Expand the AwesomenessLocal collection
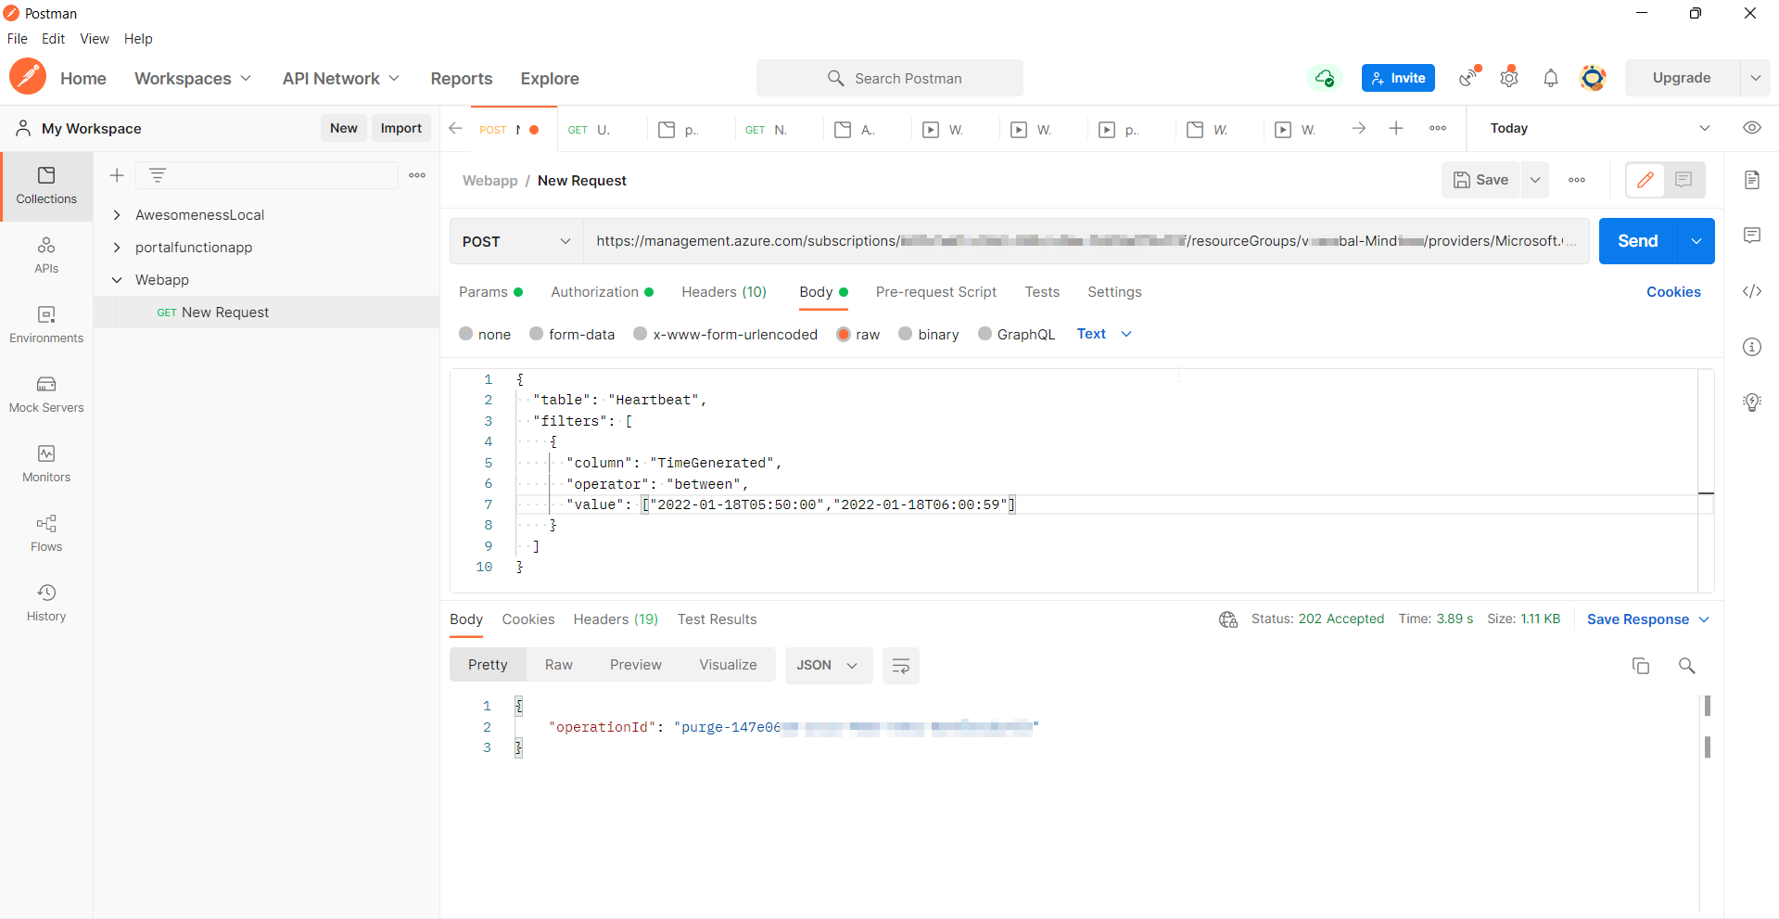The width and height of the screenshot is (1779, 919). [x=117, y=215]
